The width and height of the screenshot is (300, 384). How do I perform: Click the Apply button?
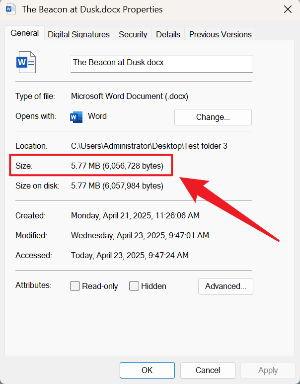coord(268,370)
